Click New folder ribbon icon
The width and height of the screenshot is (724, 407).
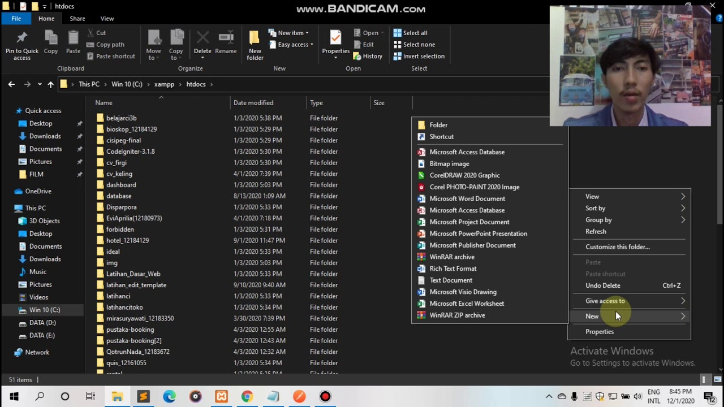(255, 45)
